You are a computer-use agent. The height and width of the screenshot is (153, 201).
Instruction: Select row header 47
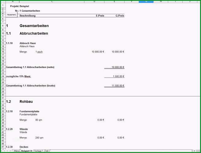tap(3, 147)
